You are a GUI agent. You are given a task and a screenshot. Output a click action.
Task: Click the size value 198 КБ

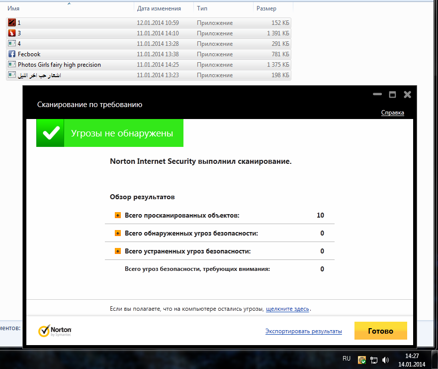[280, 75]
